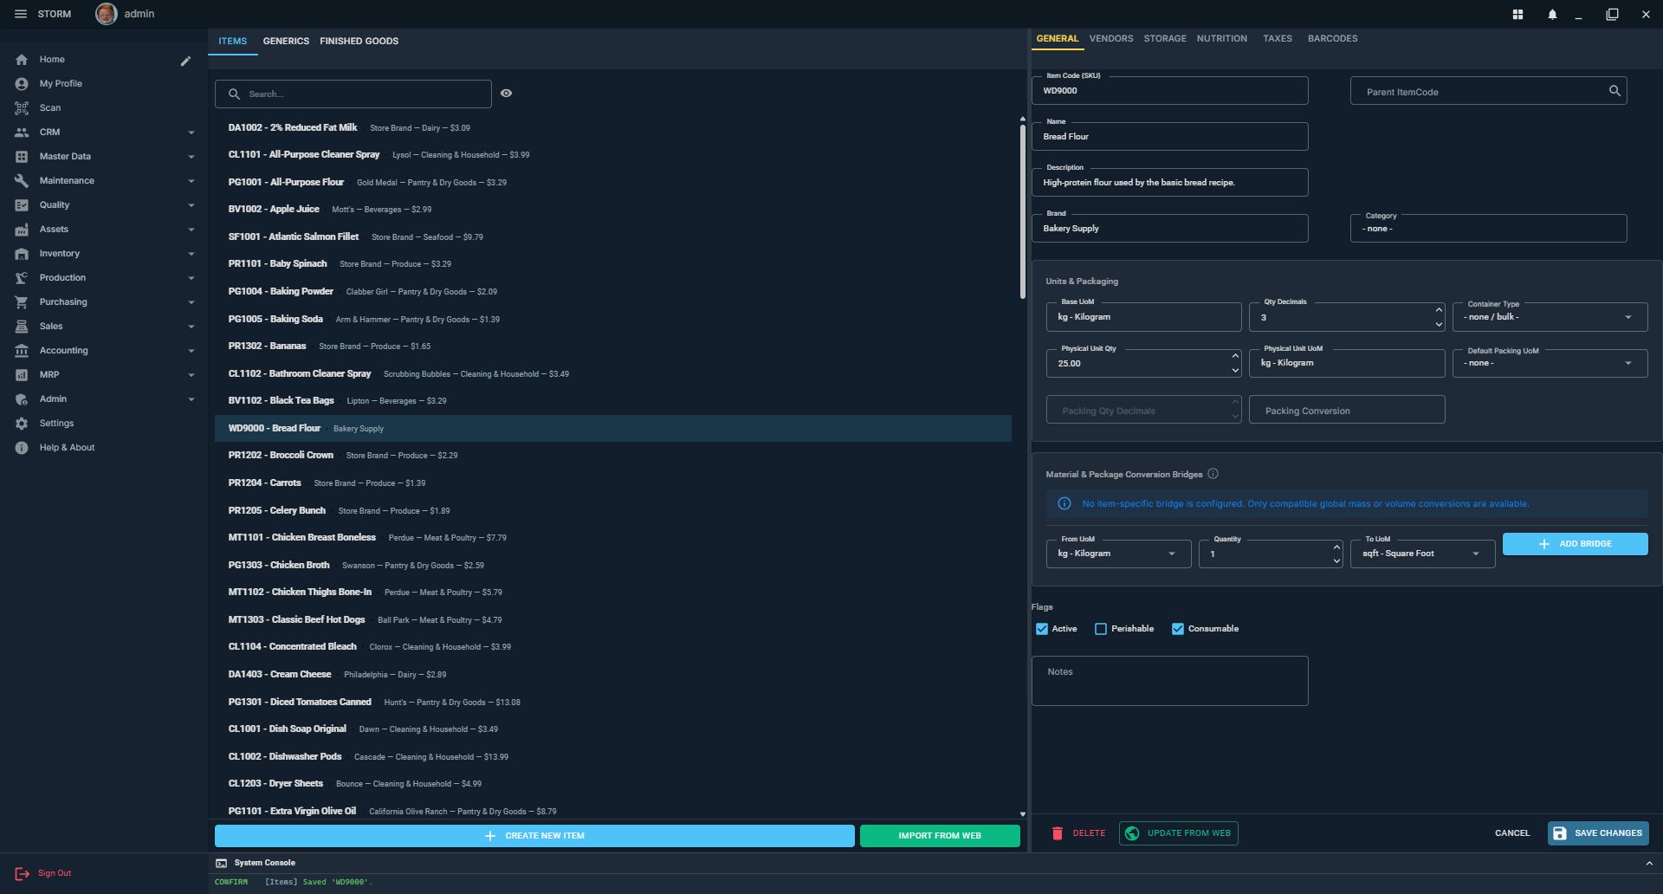The width and height of the screenshot is (1663, 894).
Task: Open the Taxes tab
Action: point(1278,39)
